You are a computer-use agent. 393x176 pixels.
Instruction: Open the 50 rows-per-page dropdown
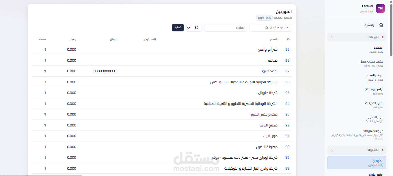click(x=194, y=28)
